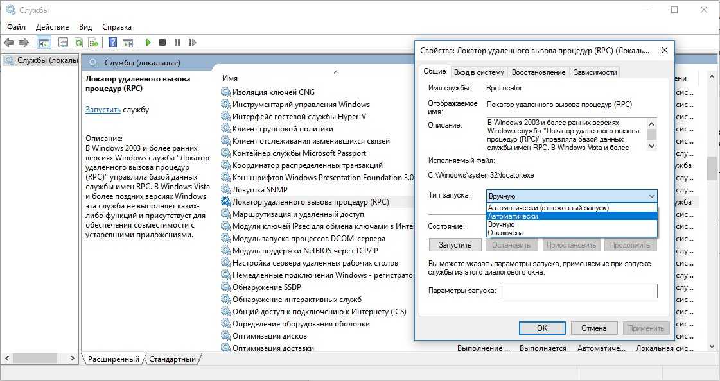
Task: Click the Restart service toolbar icon
Action: (x=192, y=42)
